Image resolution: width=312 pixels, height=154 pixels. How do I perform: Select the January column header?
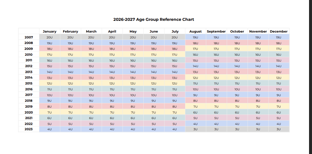point(50,31)
